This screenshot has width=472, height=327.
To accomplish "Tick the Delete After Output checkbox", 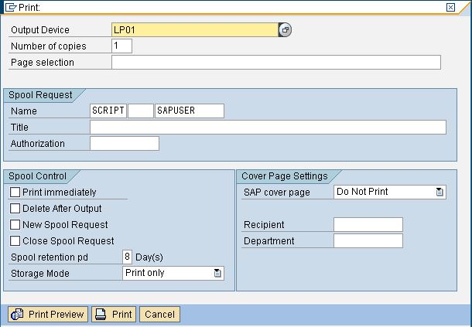I will (x=15, y=209).
